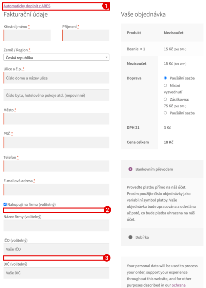Click the Název firmy input field
The height and width of the screenshot is (288, 206).
(x=56, y=226)
